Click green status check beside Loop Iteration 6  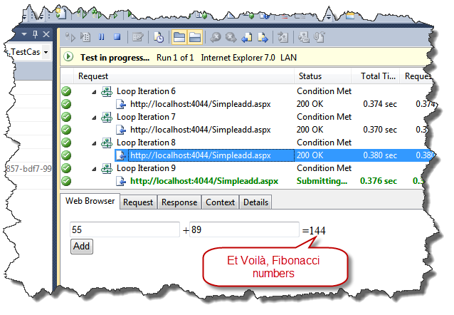pos(66,91)
